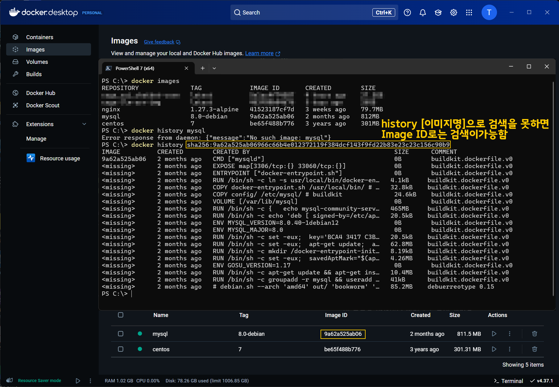Click the Builds wrench icon

(15, 74)
